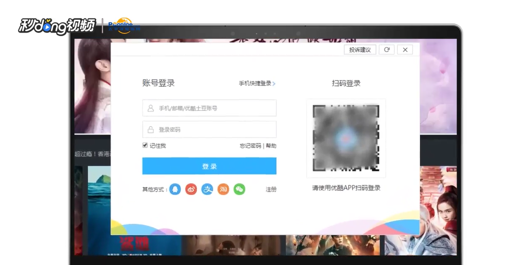532x265 pixels.
Task: Focus the 登录密码 input field
Action: pyautogui.click(x=209, y=130)
